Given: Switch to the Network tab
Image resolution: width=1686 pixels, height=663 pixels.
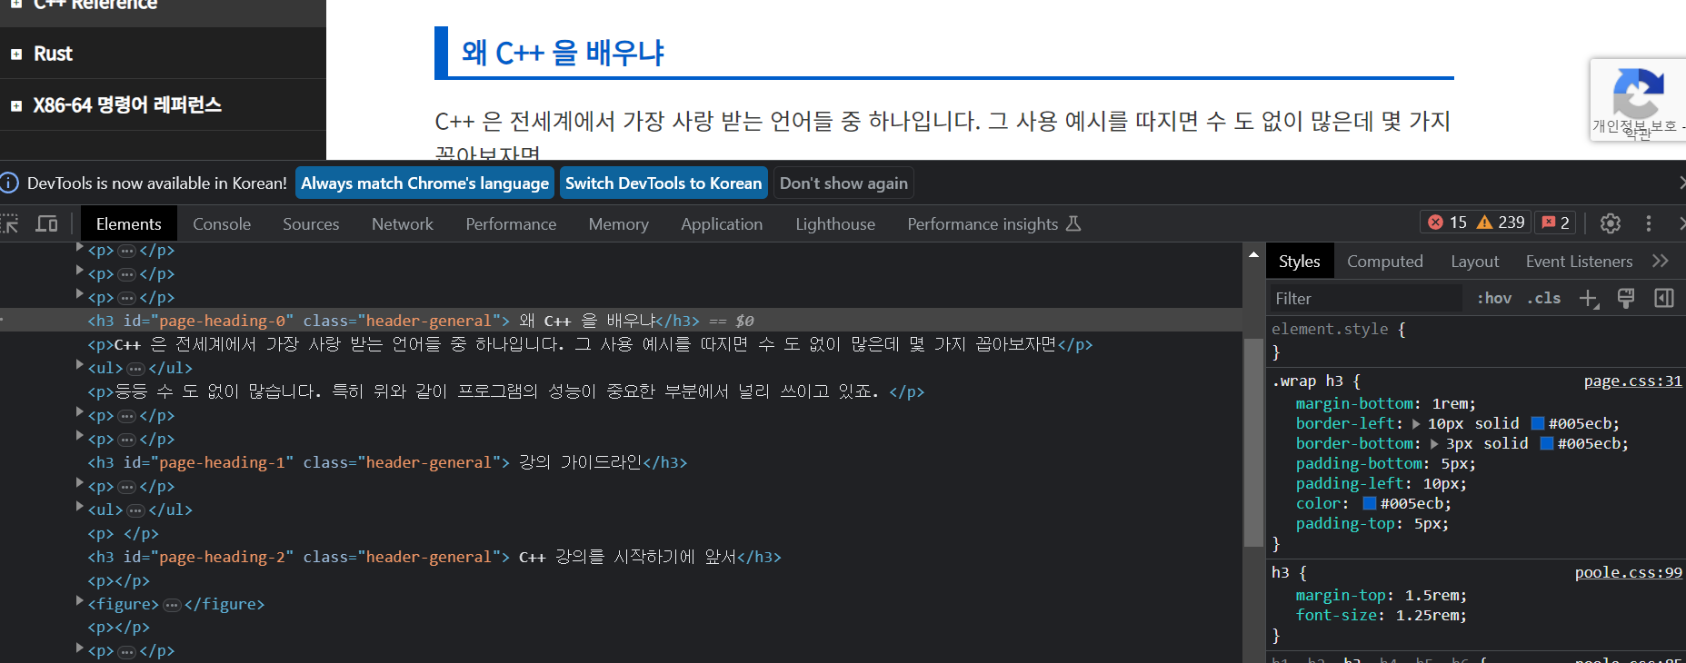Looking at the screenshot, I should 402,224.
